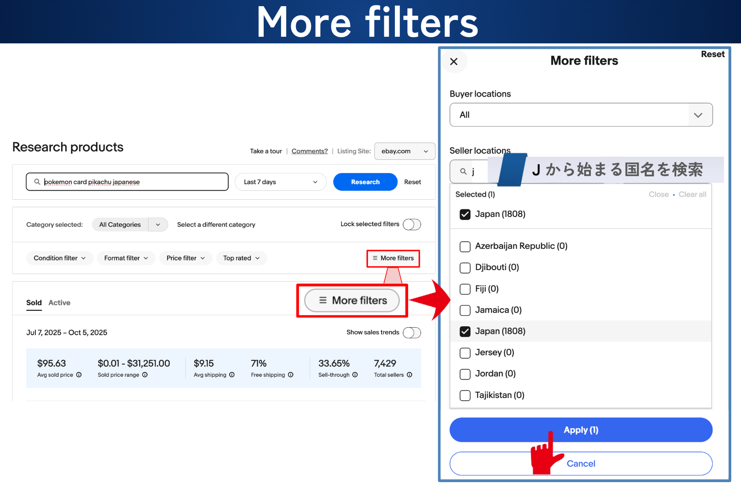Viewport: 741px width, 487px height.
Task: Click the info icon beside Avg sold price
Action: tap(79, 375)
